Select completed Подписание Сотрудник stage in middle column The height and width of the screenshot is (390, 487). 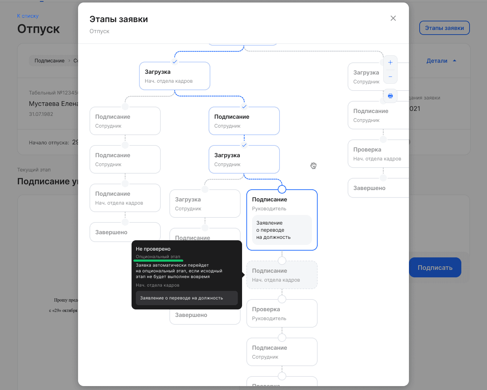[244, 121]
